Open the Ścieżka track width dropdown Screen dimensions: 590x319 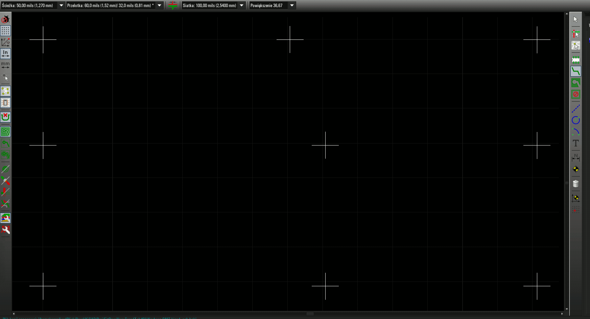click(x=61, y=5)
